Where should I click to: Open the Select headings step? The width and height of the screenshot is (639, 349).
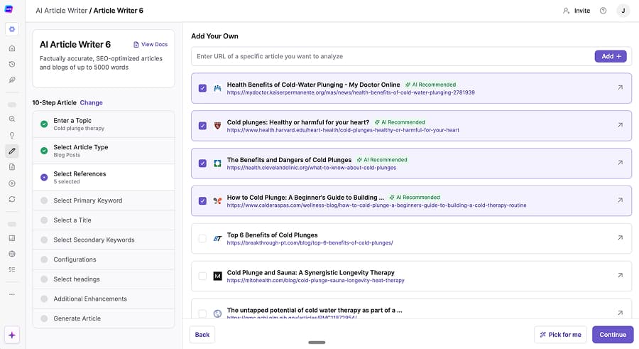(x=104, y=279)
